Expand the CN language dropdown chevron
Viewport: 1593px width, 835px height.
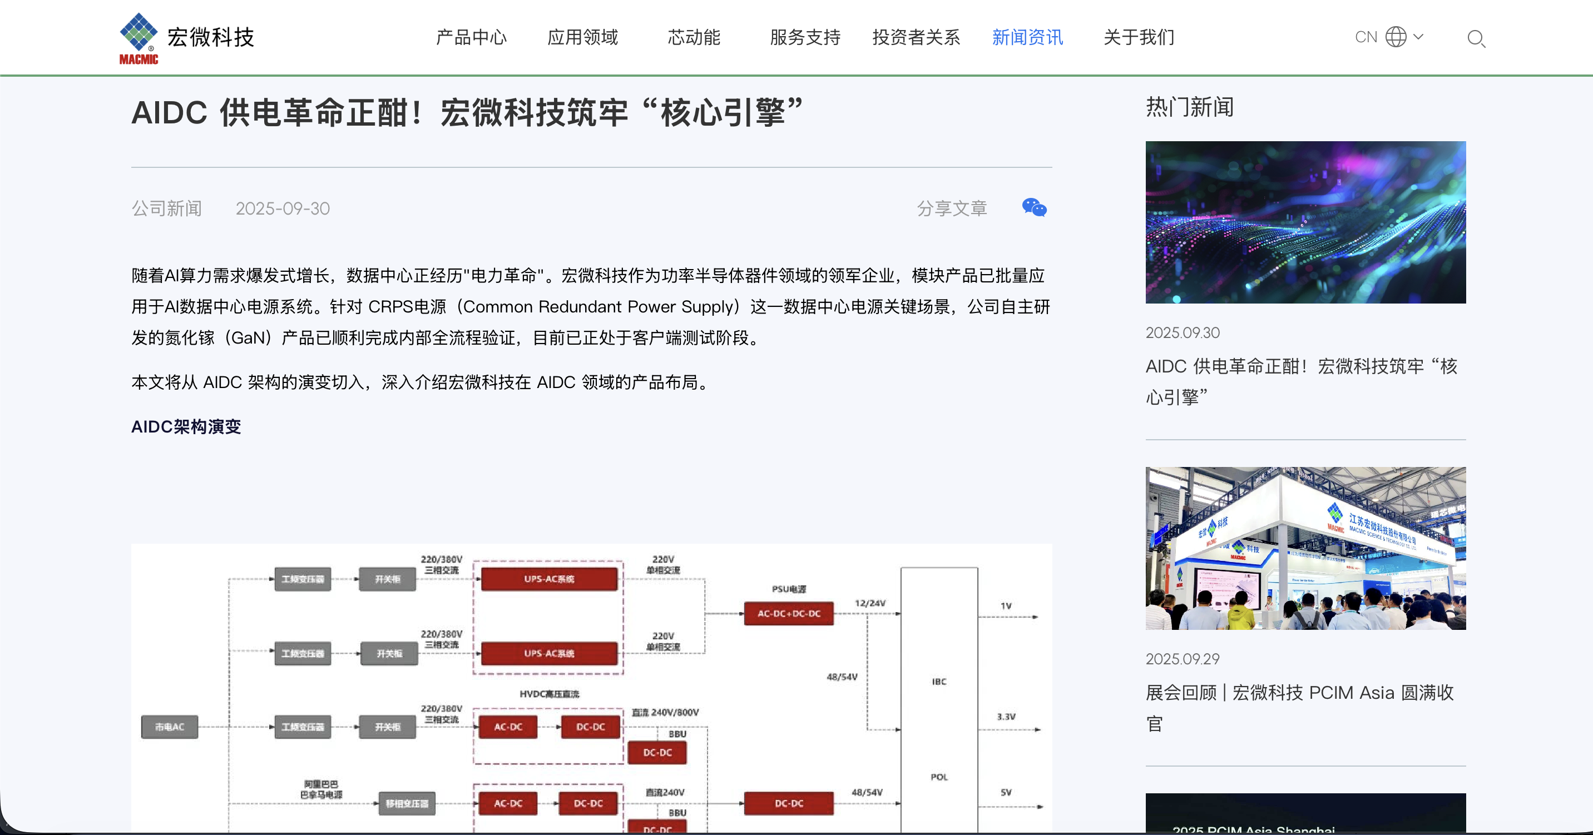click(1419, 37)
